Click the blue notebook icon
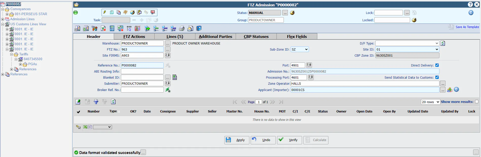 point(199,28)
